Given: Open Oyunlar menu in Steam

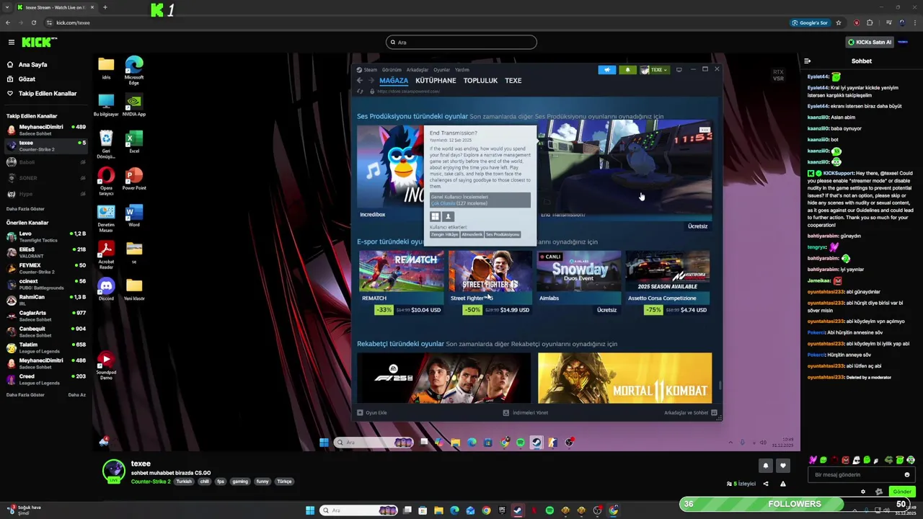Looking at the screenshot, I should tap(441, 70).
